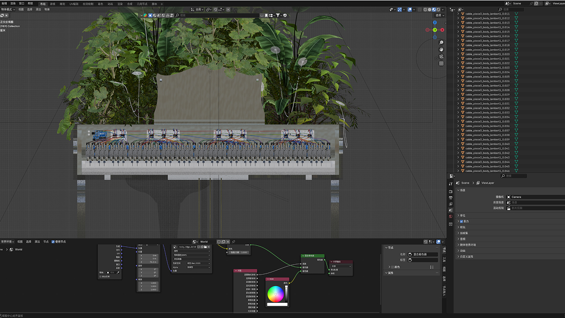Toggle the 重力 checkbox in scene properties
Image resolution: width=565 pixels, height=318 pixels.
point(461,221)
